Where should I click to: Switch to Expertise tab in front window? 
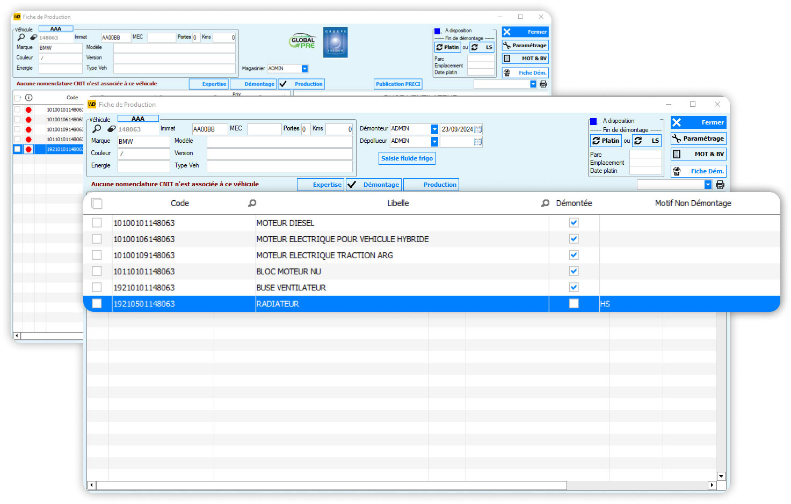pos(321,185)
